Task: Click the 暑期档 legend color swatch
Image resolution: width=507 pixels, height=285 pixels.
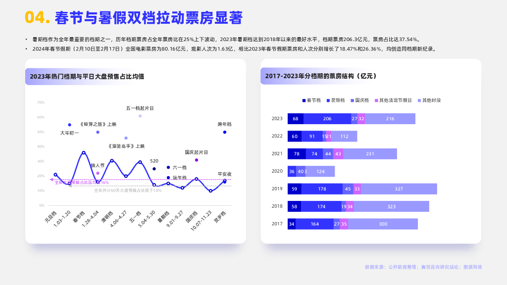Action: pyautogui.click(x=328, y=100)
